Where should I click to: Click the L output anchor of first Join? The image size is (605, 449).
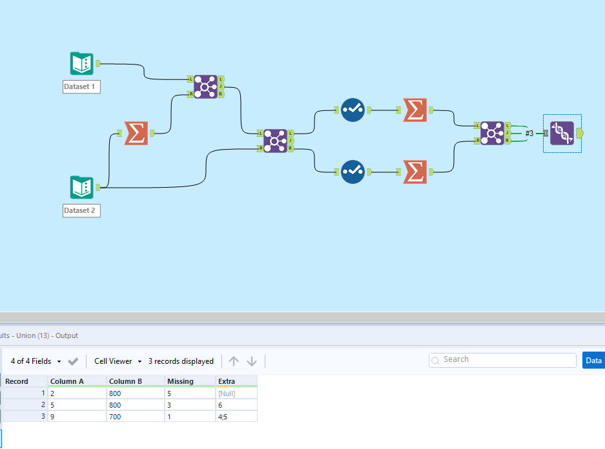click(221, 79)
